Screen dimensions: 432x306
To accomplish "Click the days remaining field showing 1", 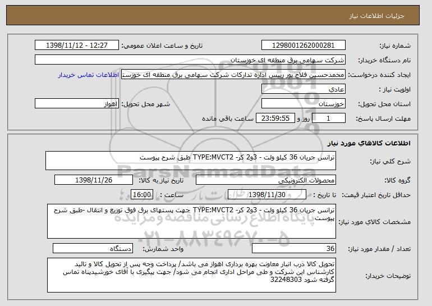I will (x=328, y=118).
